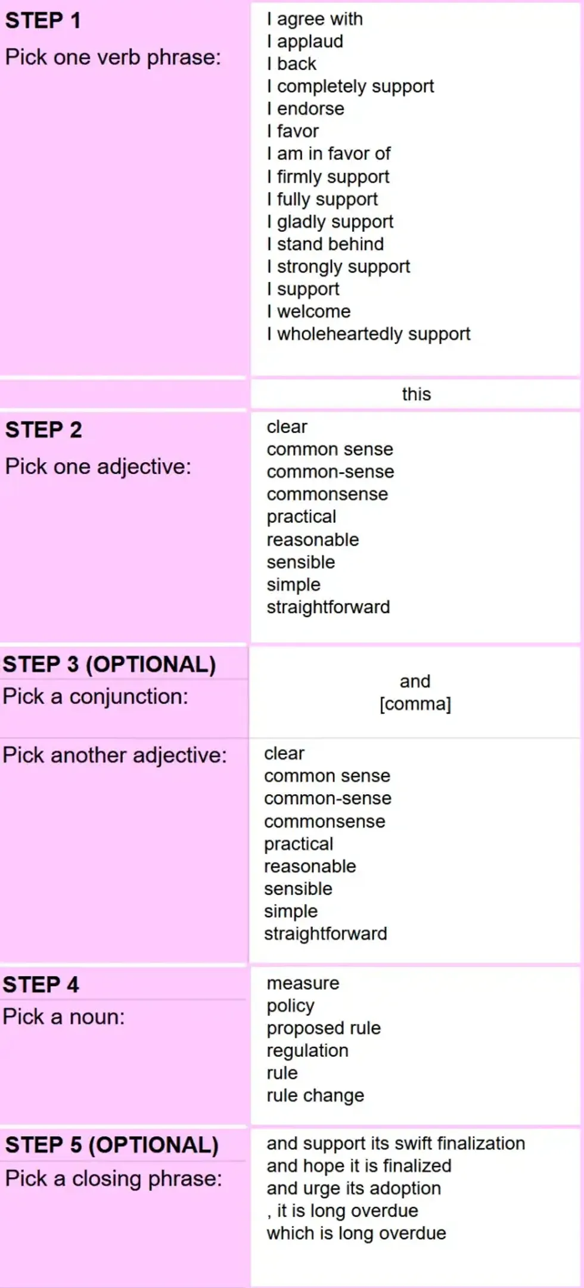Choose 'measure' as the noun

(303, 983)
